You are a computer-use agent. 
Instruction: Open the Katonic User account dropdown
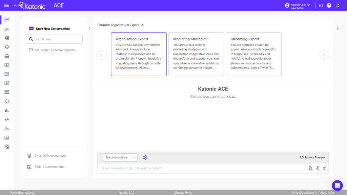298,6
